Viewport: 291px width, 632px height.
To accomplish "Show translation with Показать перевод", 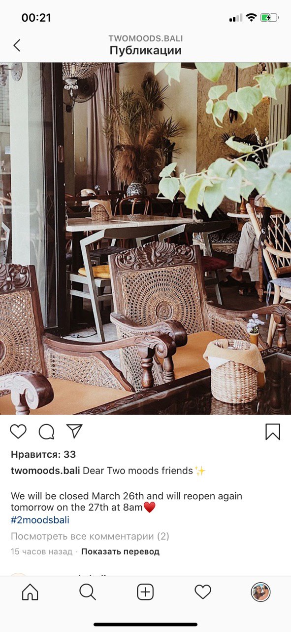I will click(120, 552).
